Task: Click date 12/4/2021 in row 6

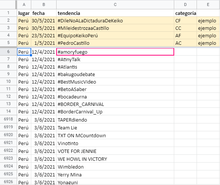Action: [44, 52]
